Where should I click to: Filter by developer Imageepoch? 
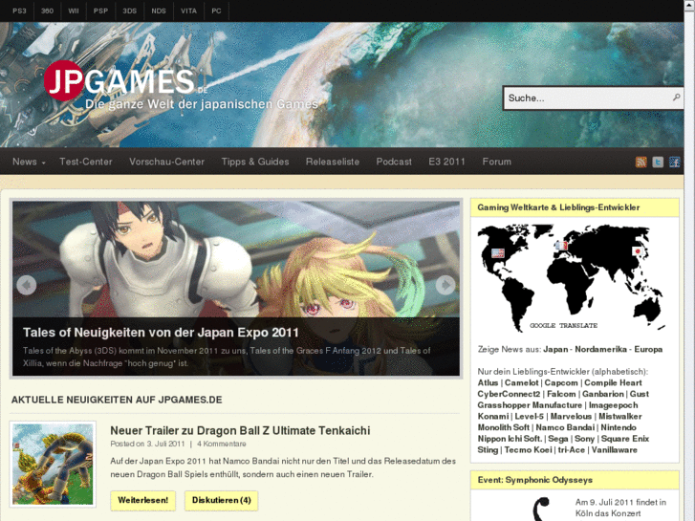click(613, 404)
